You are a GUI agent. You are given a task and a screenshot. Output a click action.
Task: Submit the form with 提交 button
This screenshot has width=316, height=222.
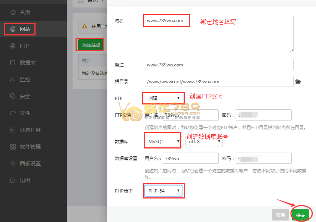[x=301, y=215]
